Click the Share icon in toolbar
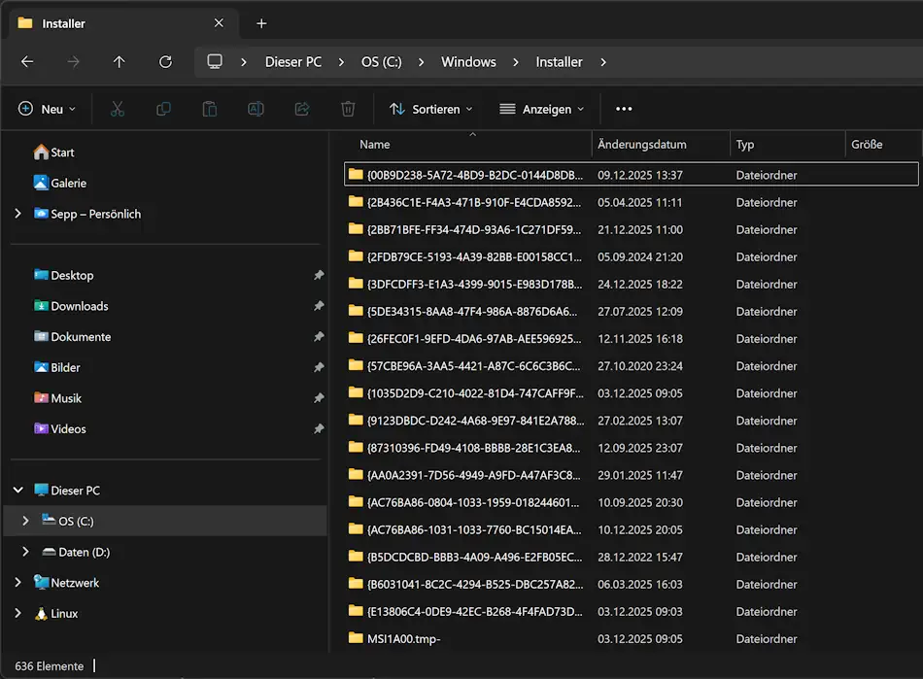Viewport: 923px width, 679px height. (301, 109)
